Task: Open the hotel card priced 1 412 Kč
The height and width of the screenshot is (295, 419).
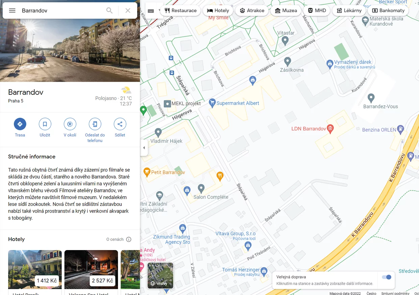Action: pyautogui.click(x=35, y=269)
